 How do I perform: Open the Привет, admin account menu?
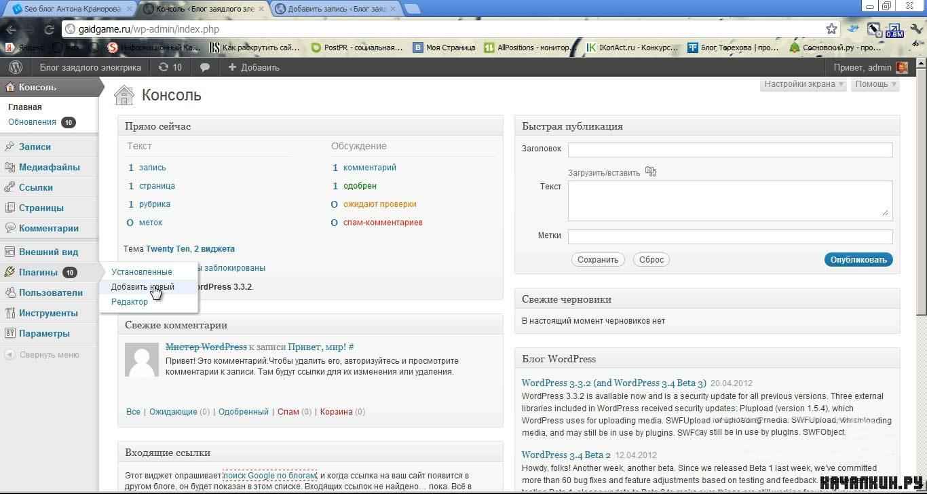coord(871,67)
